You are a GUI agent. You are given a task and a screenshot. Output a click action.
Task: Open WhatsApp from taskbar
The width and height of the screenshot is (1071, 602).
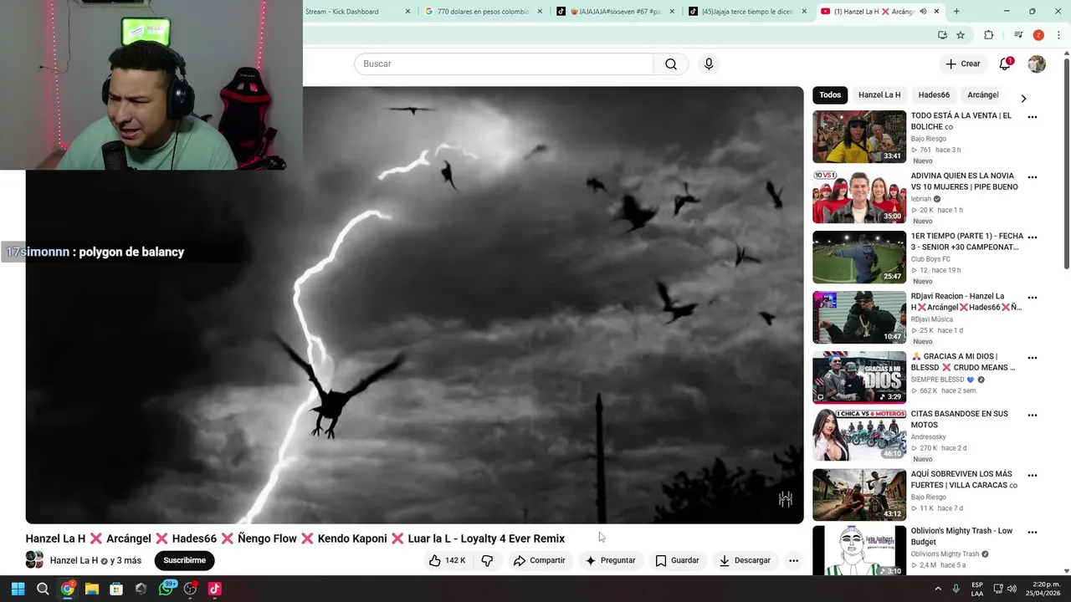click(166, 589)
